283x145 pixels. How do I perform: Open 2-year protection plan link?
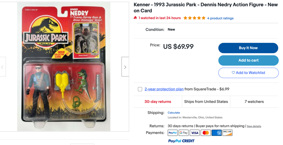(x=164, y=89)
